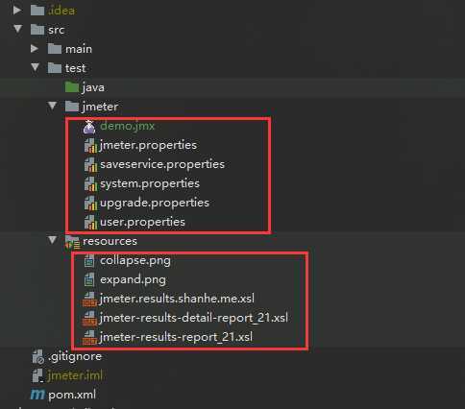Select the pom.xml file name
465x409 pixels.
(x=72, y=396)
